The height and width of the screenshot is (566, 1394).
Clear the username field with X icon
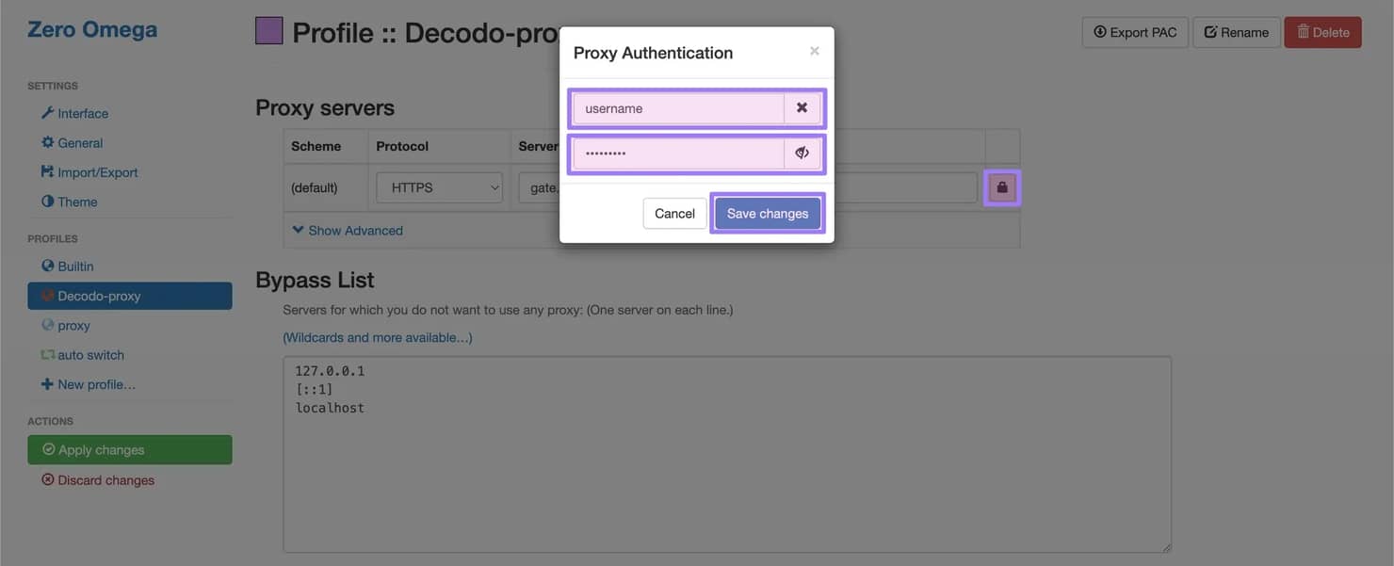click(802, 108)
